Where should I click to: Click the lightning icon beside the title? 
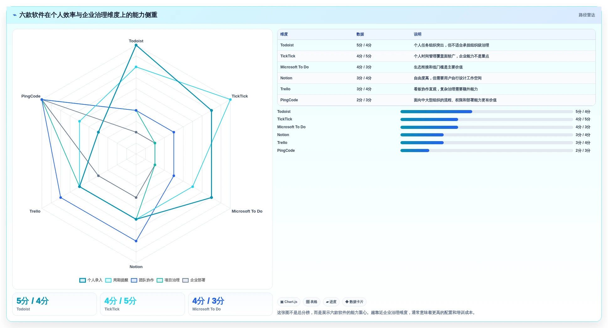pyautogui.click(x=14, y=15)
